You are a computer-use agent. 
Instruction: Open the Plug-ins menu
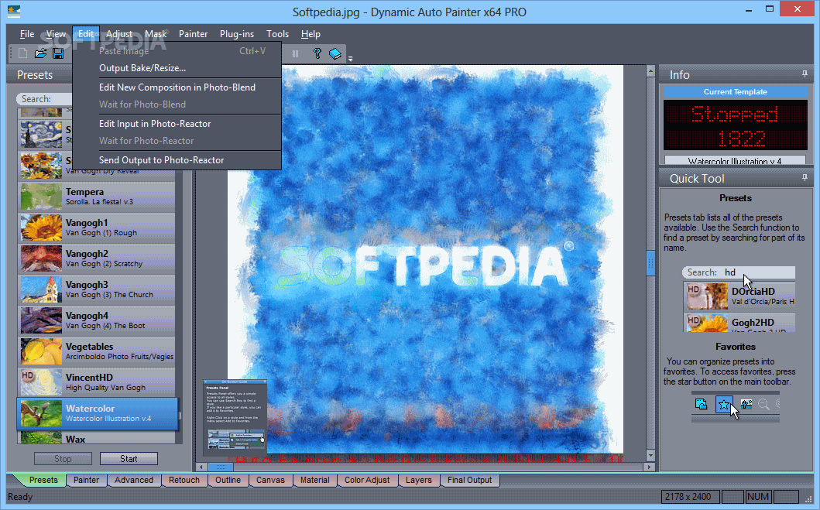[237, 34]
